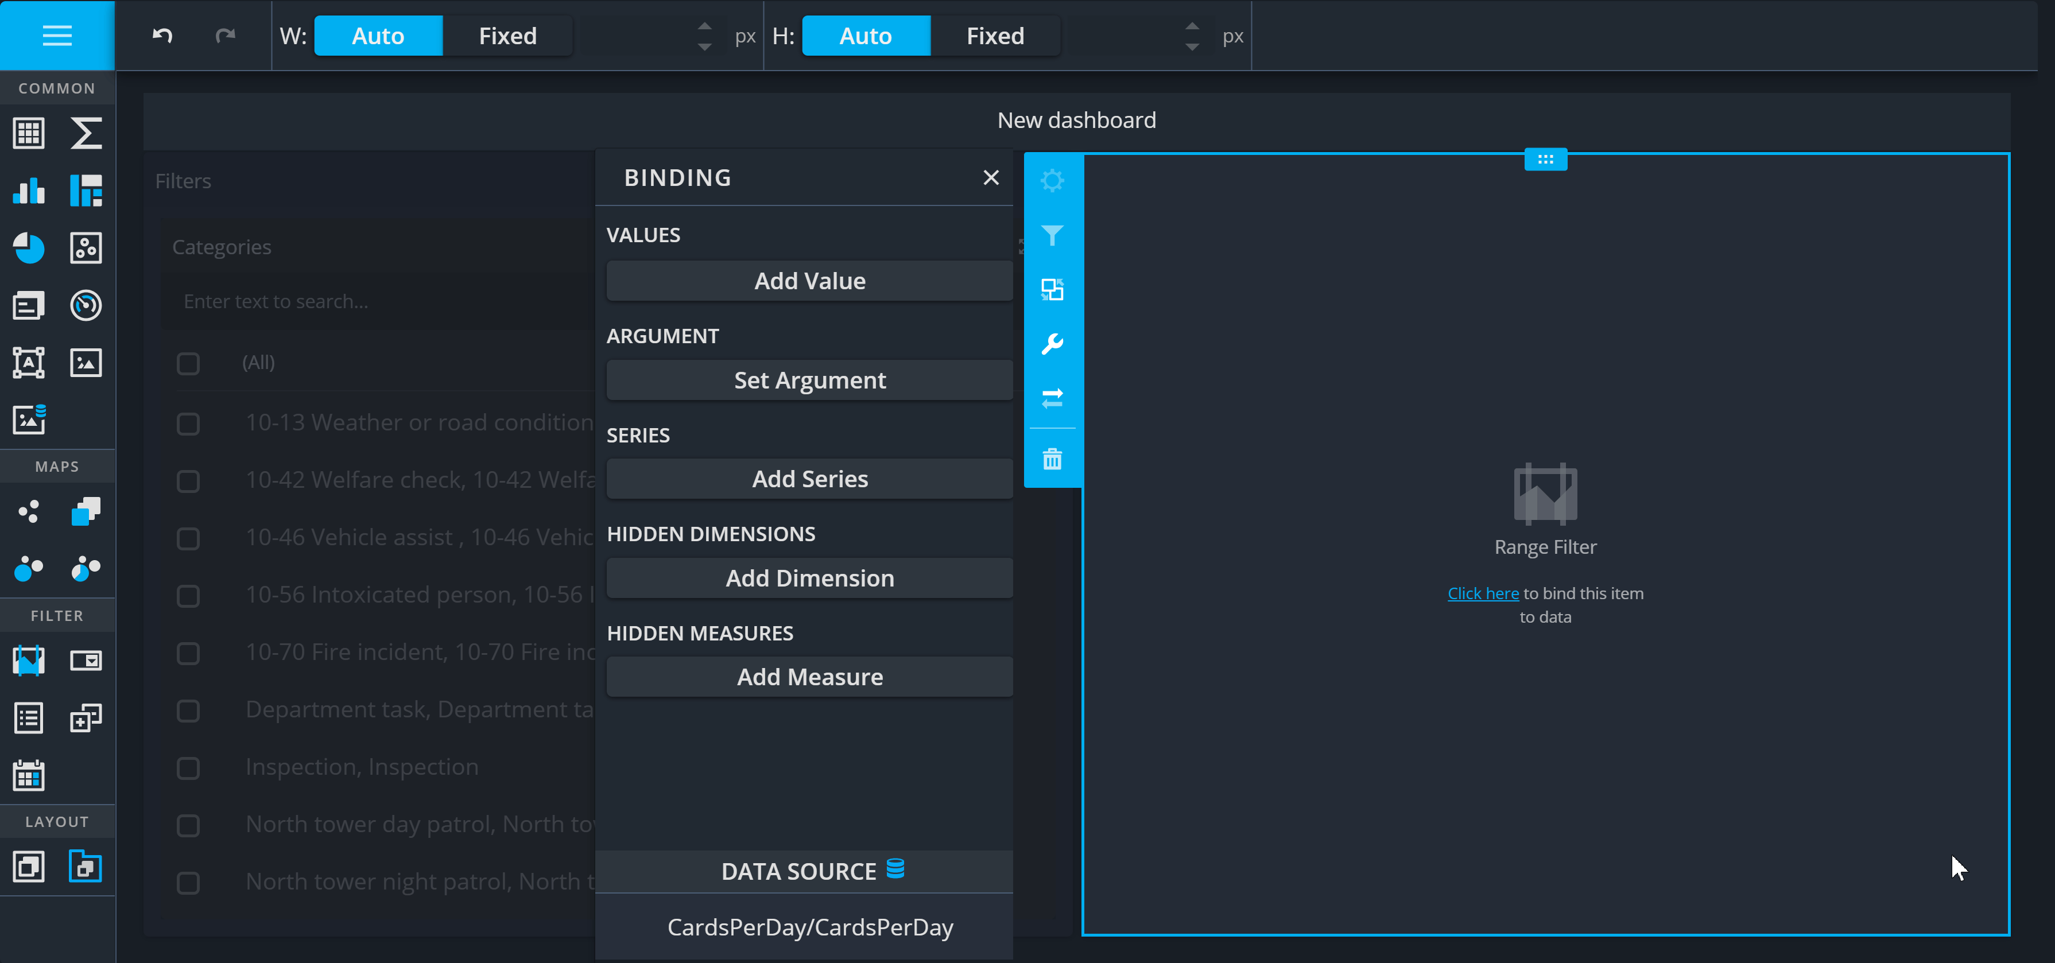Add a Gauges item from toolbox
The height and width of the screenshot is (963, 2055).
point(86,305)
